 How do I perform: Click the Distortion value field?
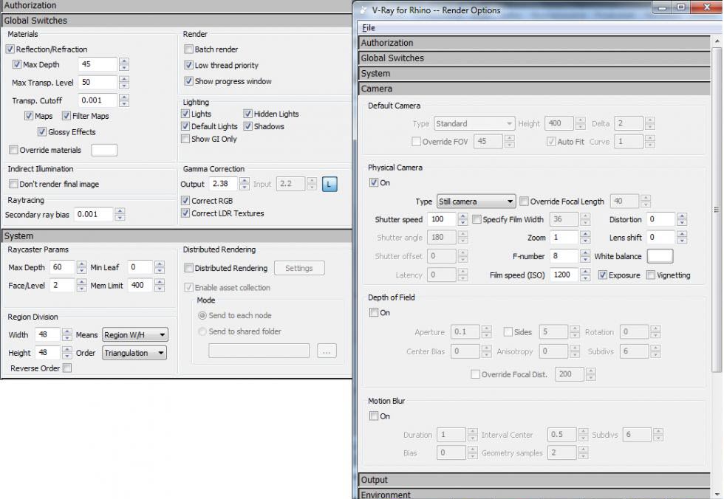coord(661,219)
